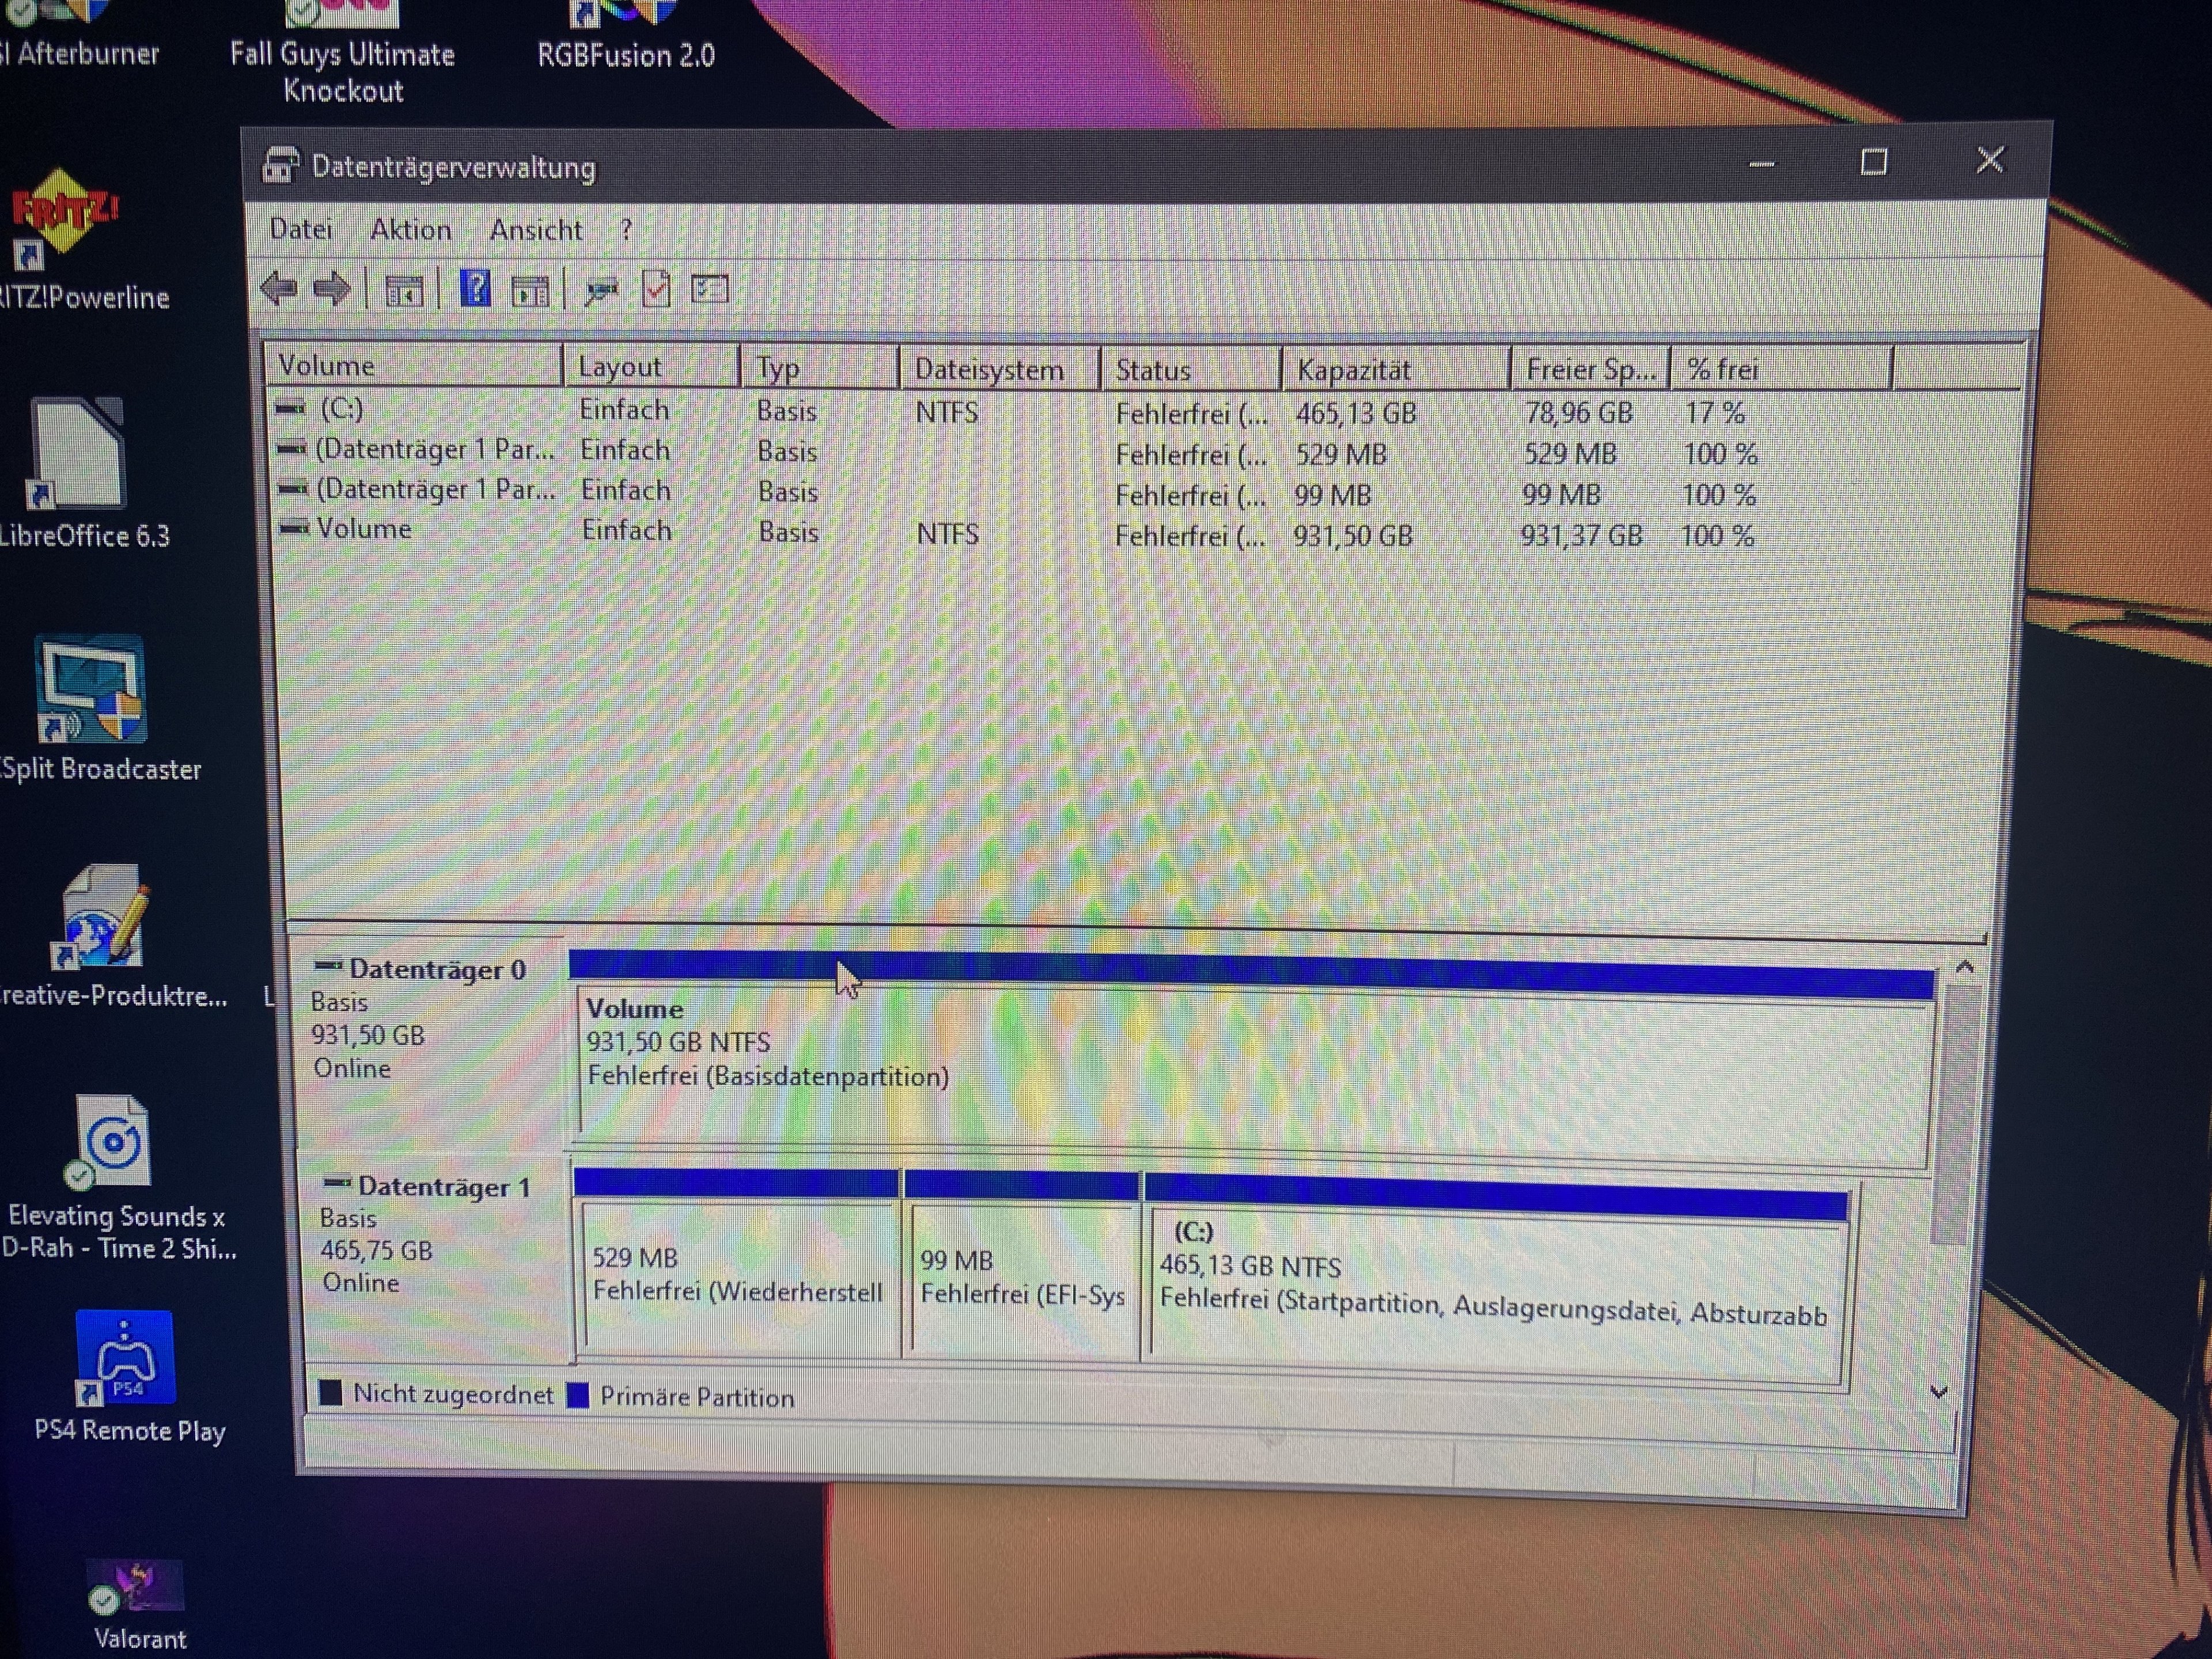The height and width of the screenshot is (1659, 2212).
Task: Click the red checkmark properties icon
Action: click(656, 290)
